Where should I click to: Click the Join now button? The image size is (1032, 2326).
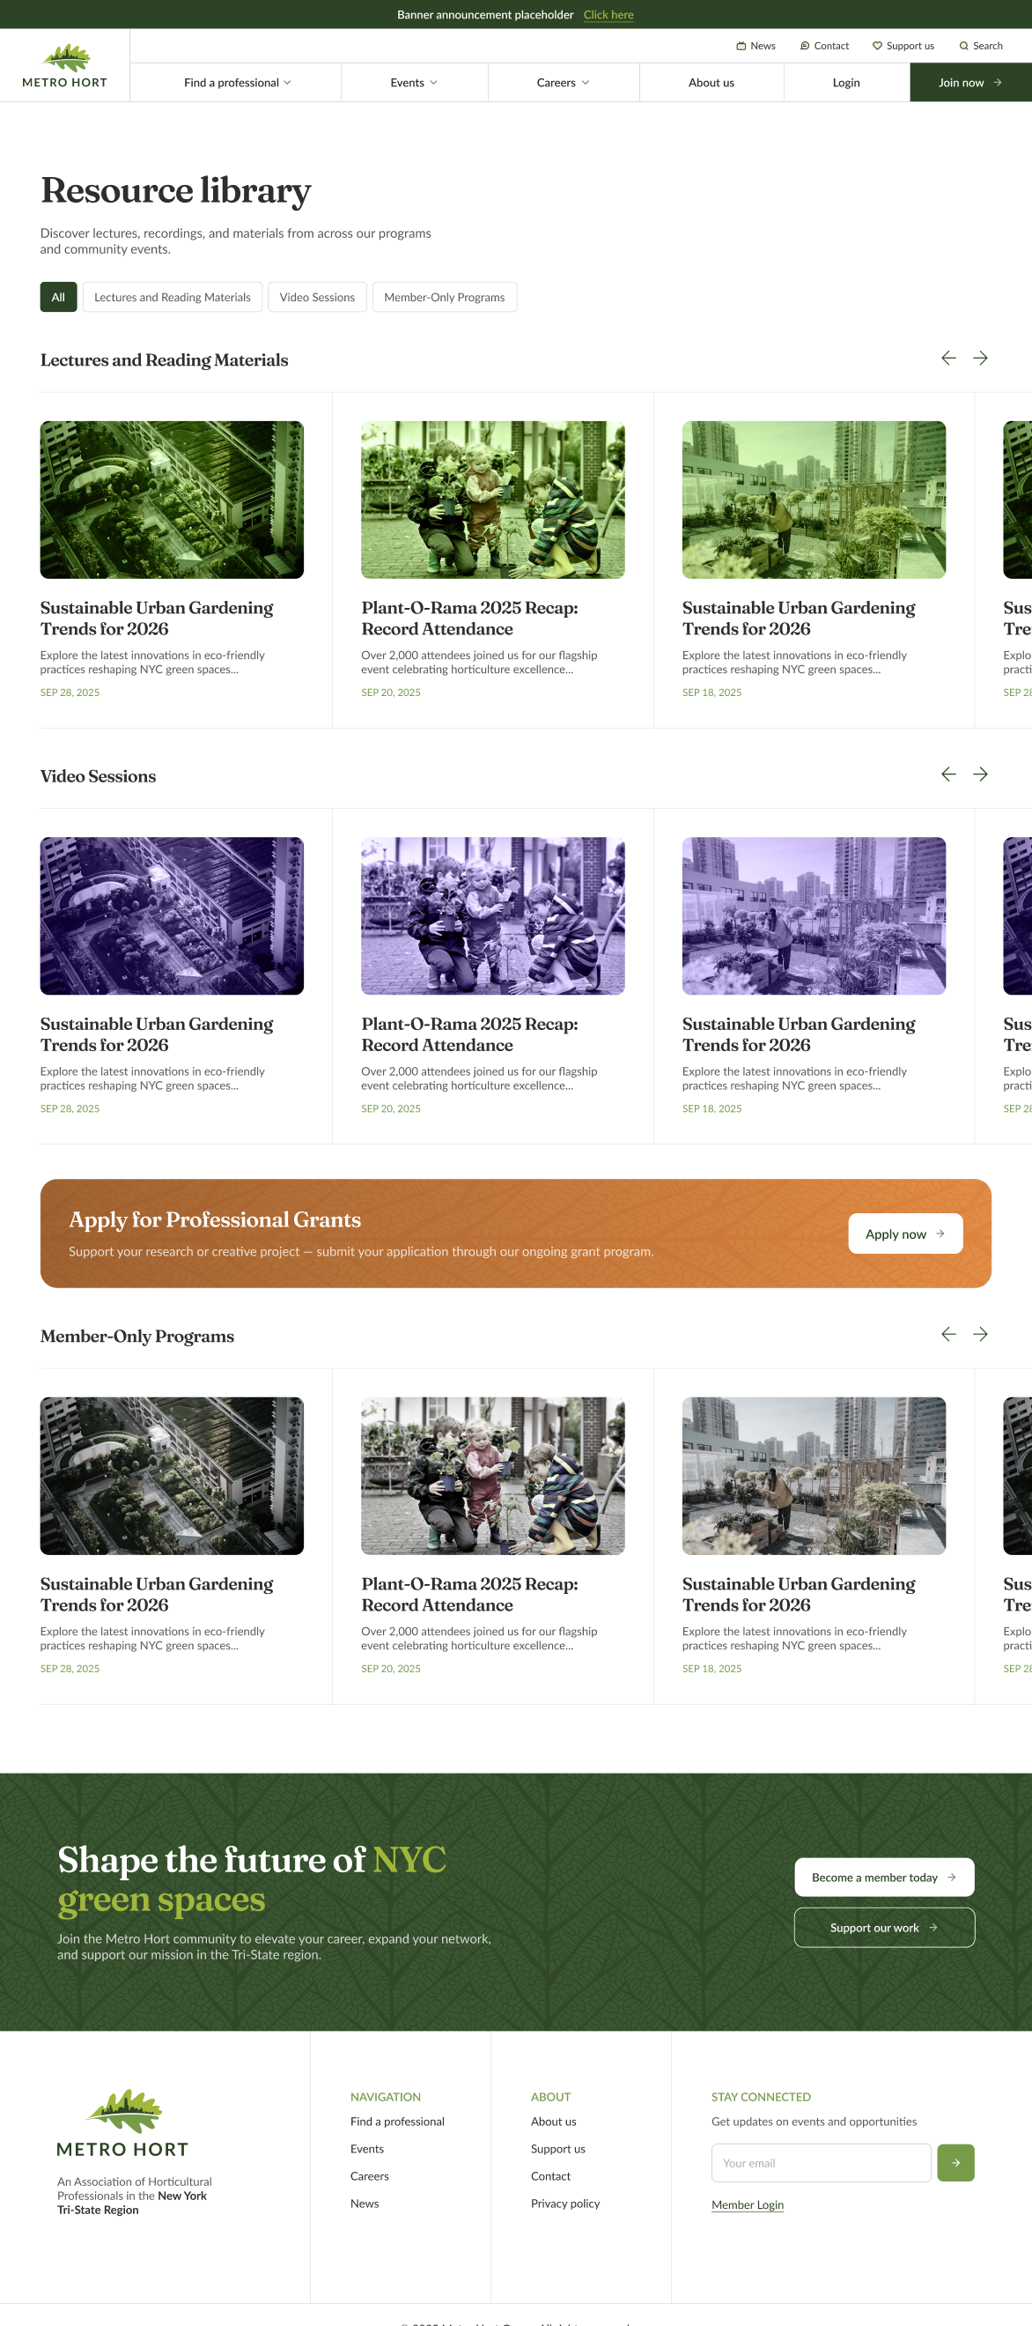point(970,83)
